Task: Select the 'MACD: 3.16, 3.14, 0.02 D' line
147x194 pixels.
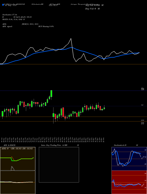Action: (14, 19)
